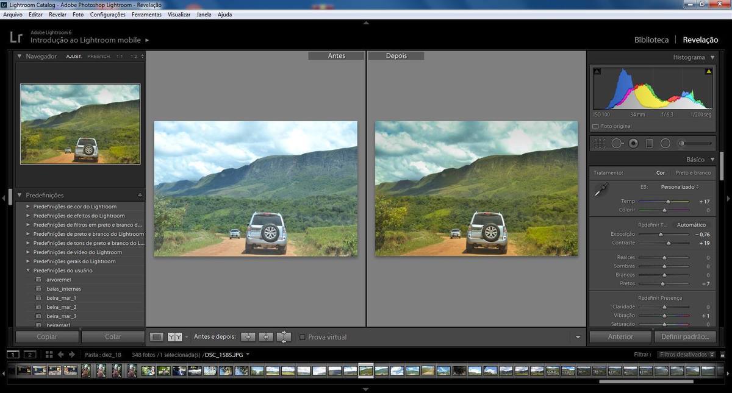Select the crop overlay tool
Screen dimensions: 732x393
(x=600, y=143)
